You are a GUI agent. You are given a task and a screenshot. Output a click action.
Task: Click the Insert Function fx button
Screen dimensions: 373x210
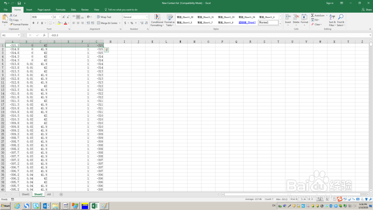(44, 35)
